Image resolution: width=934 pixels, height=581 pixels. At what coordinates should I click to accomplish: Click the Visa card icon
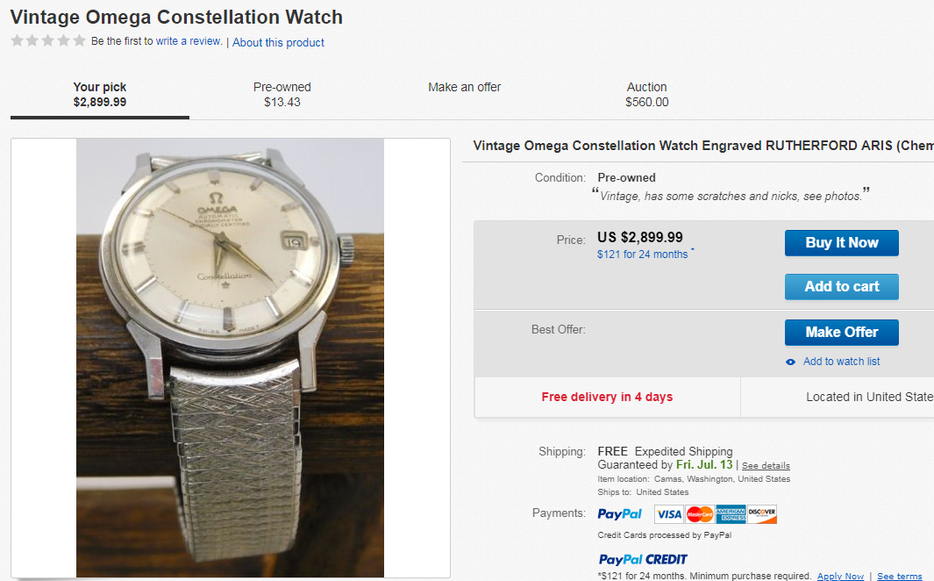tap(669, 514)
